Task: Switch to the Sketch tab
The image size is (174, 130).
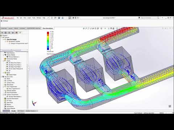Action: (x=16, y=28)
